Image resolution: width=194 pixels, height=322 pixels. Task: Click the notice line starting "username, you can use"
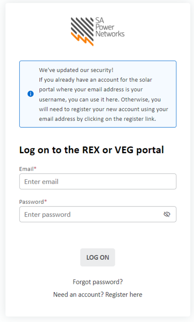(100, 100)
